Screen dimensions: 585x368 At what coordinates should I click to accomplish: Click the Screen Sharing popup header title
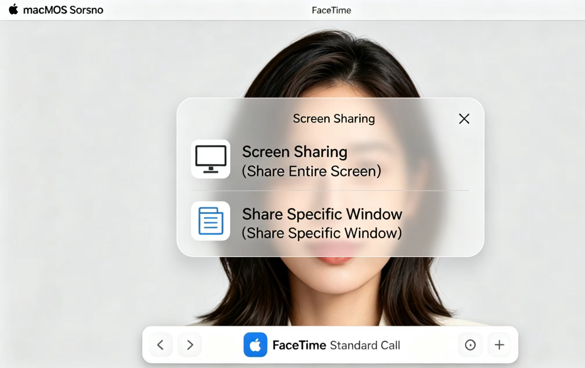[x=333, y=119]
